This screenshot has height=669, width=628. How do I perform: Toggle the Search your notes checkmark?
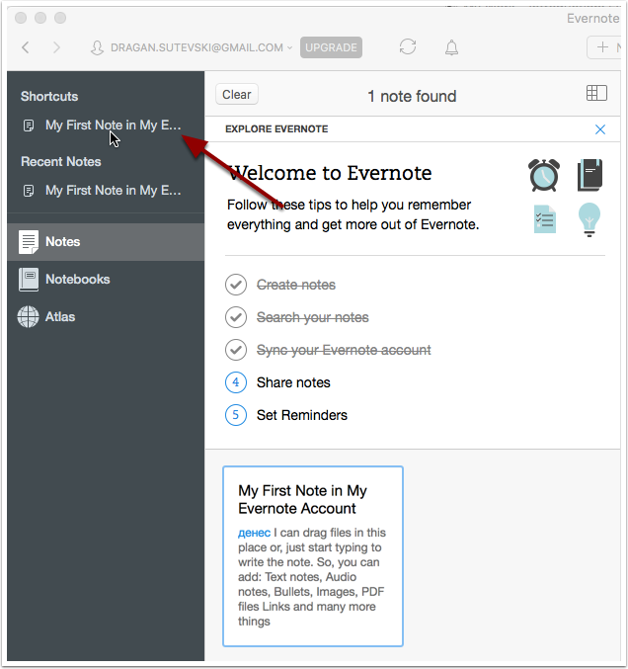(236, 318)
